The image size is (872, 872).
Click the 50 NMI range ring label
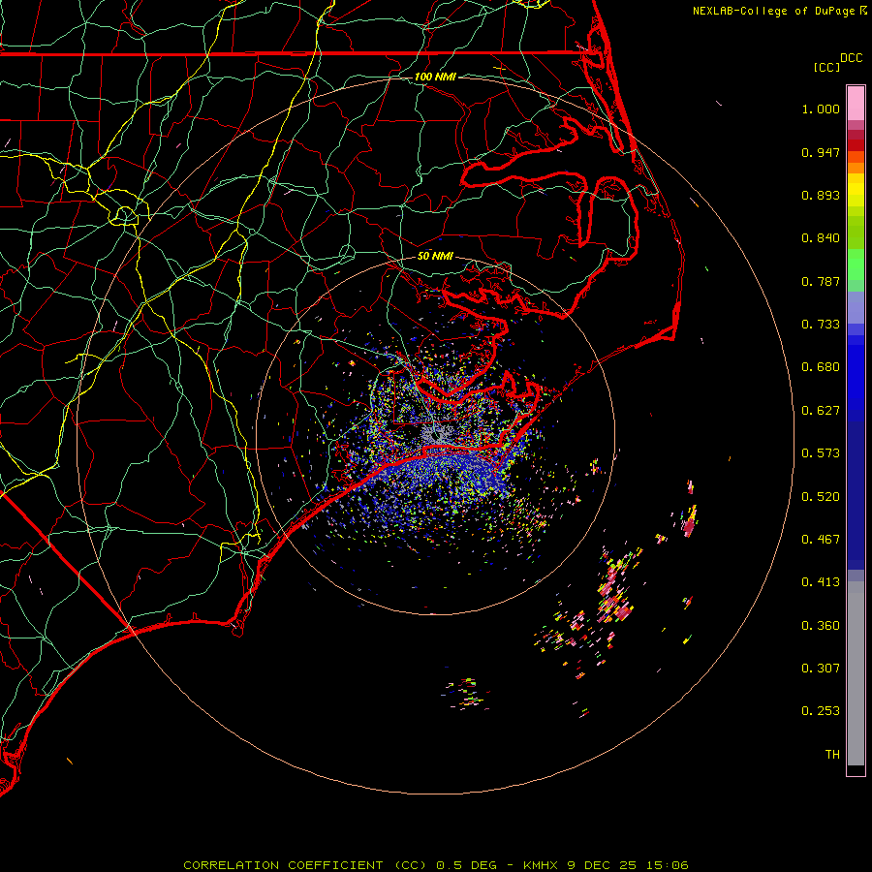click(x=435, y=256)
